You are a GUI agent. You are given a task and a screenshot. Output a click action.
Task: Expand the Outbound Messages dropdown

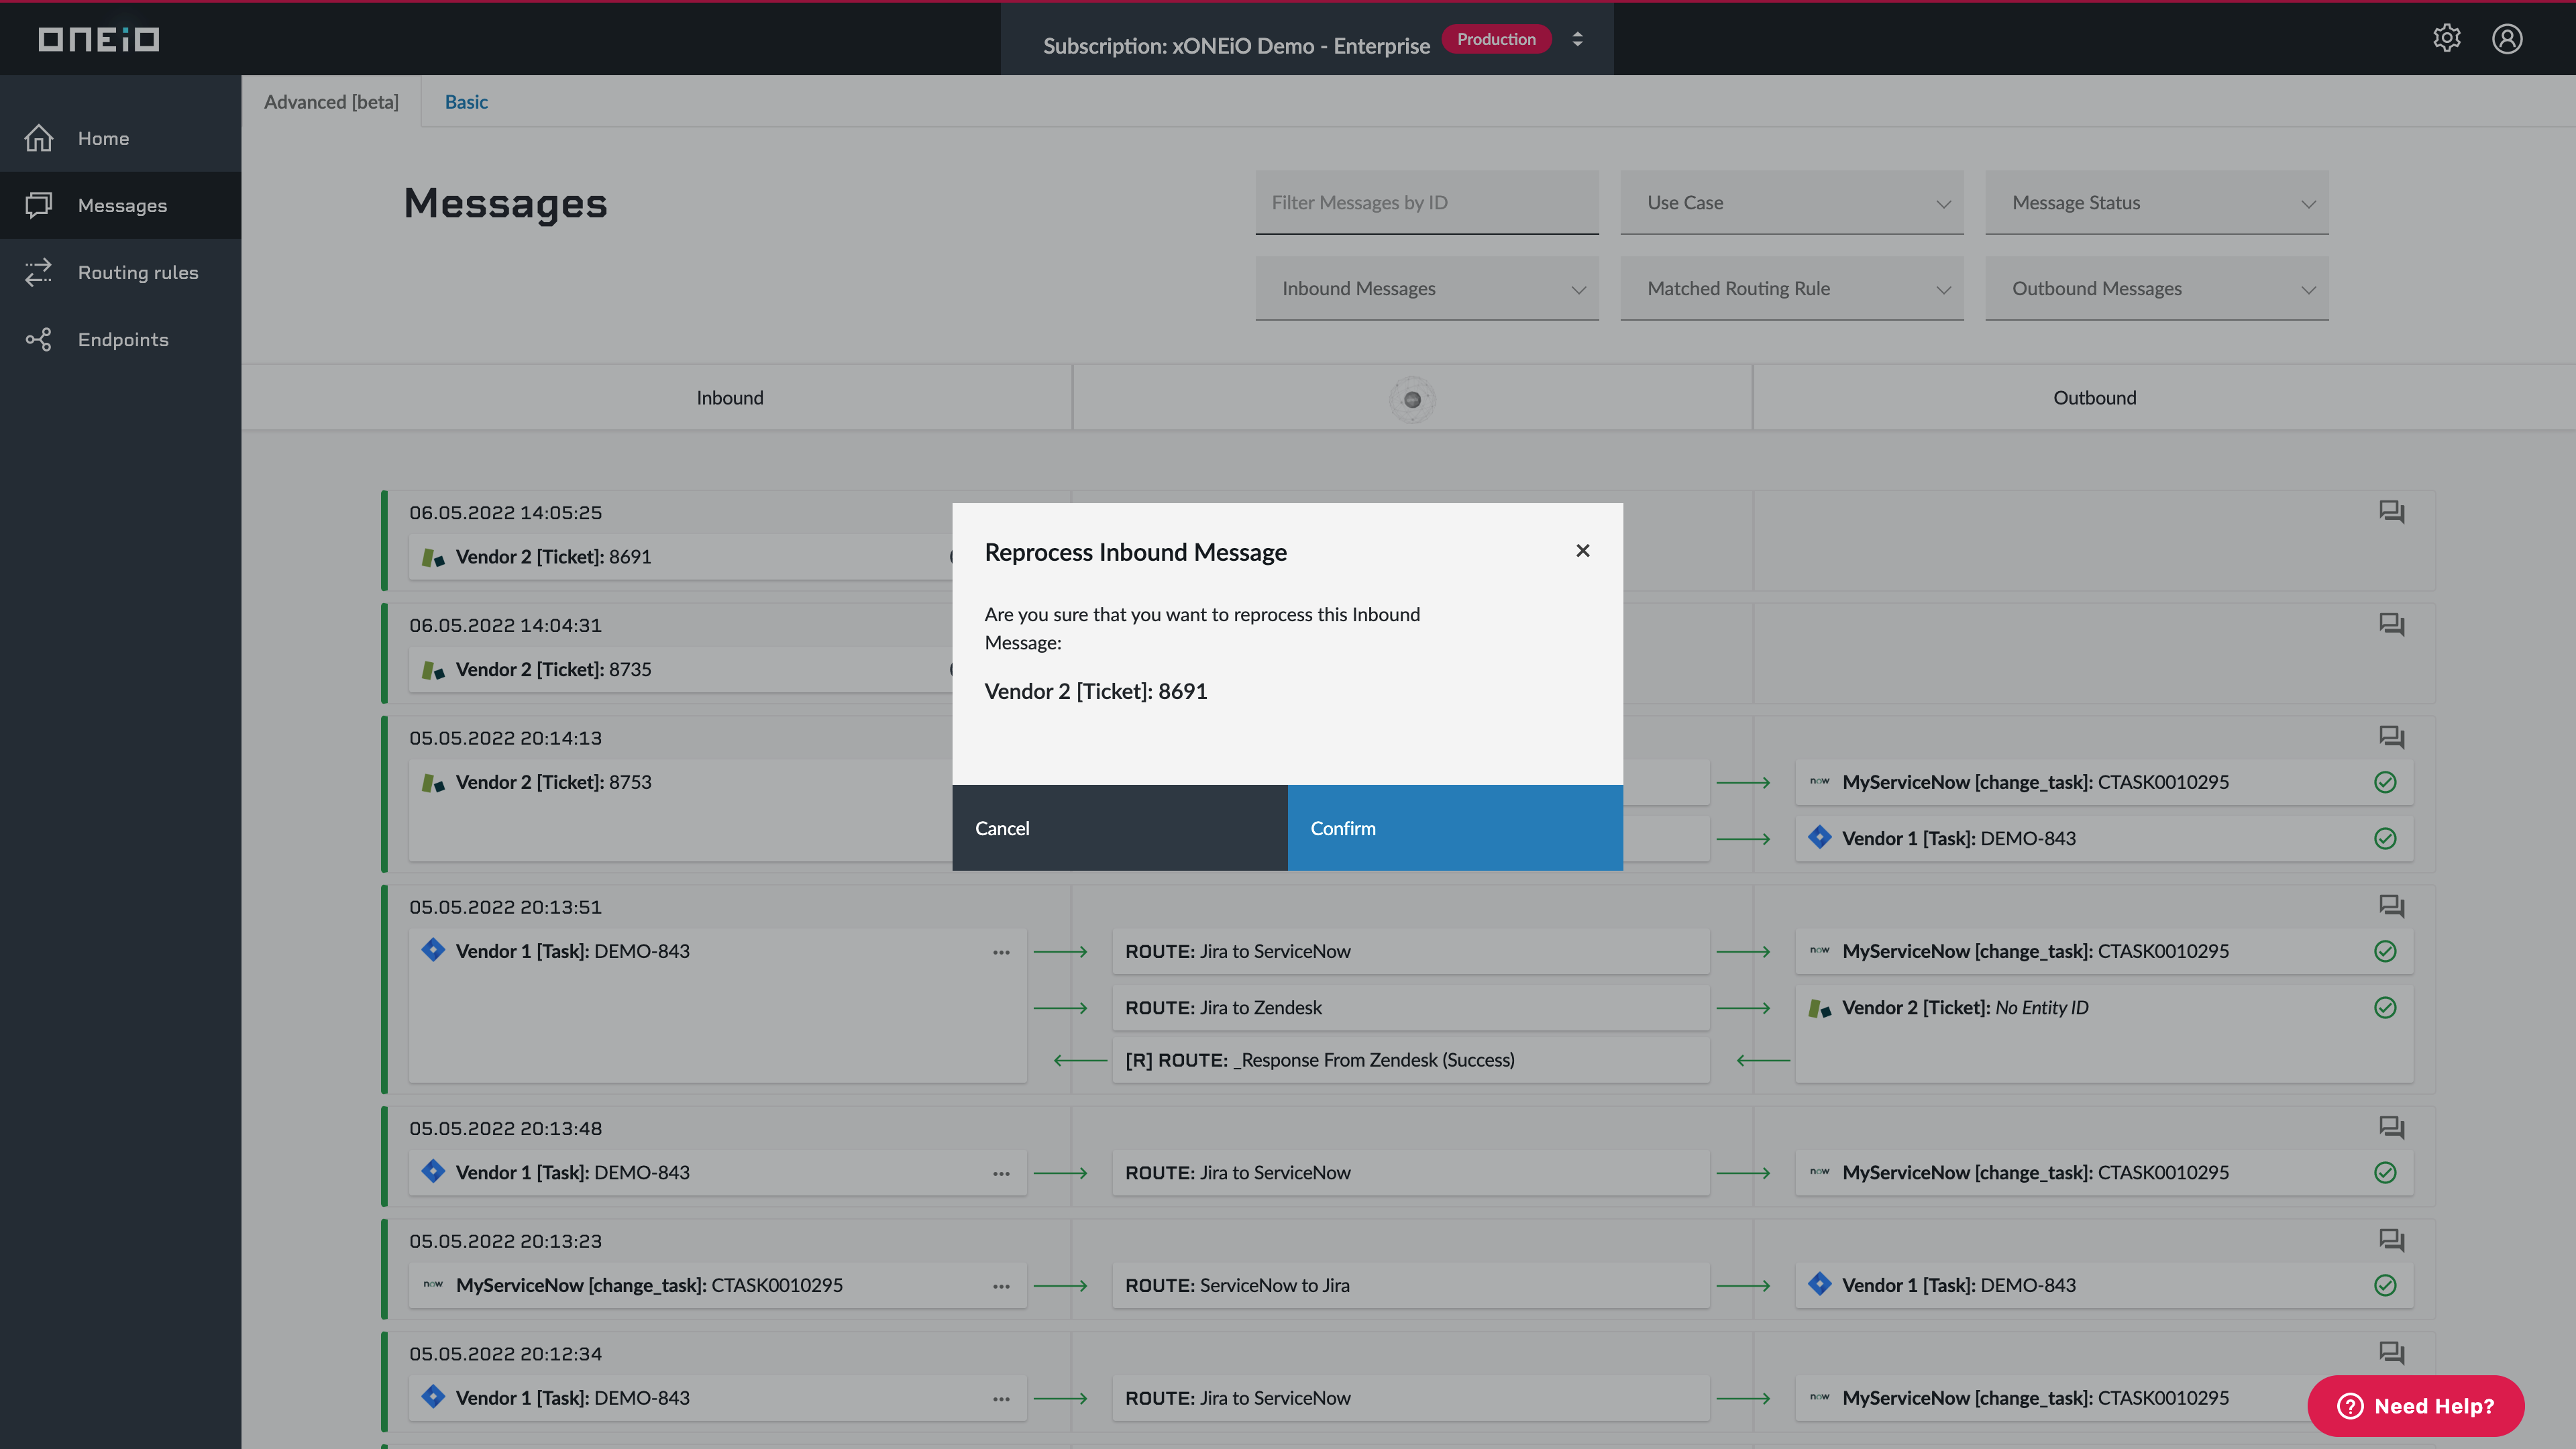2157,289
